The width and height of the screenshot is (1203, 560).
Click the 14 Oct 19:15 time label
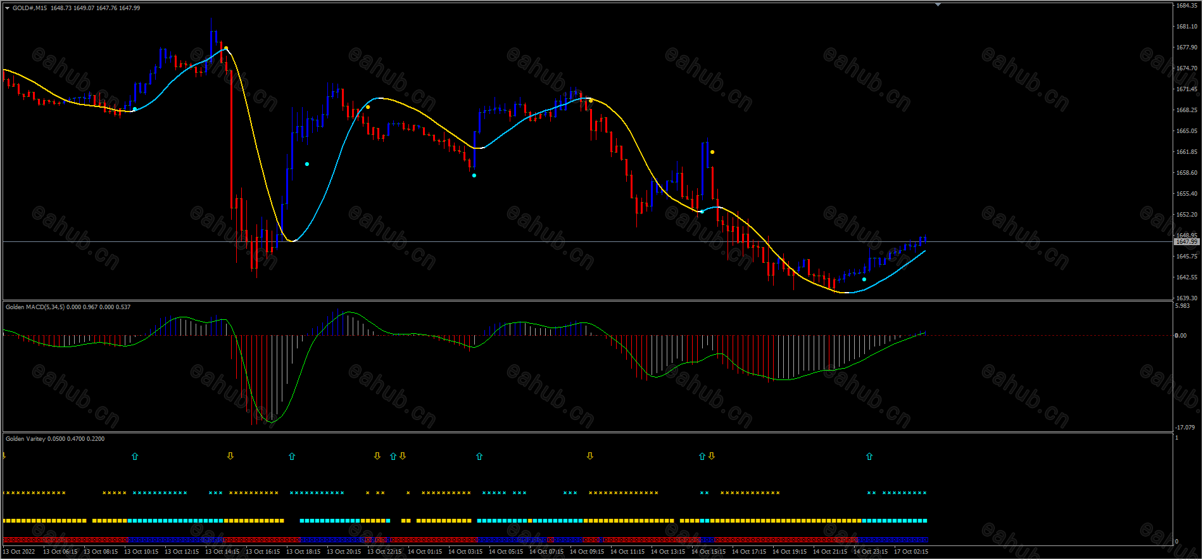coord(790,552)
